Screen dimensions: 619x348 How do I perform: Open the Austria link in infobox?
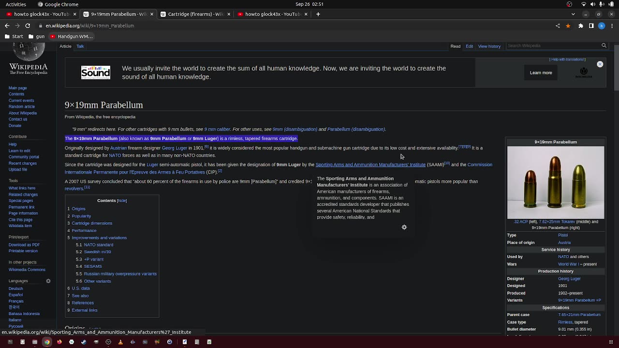564,243
